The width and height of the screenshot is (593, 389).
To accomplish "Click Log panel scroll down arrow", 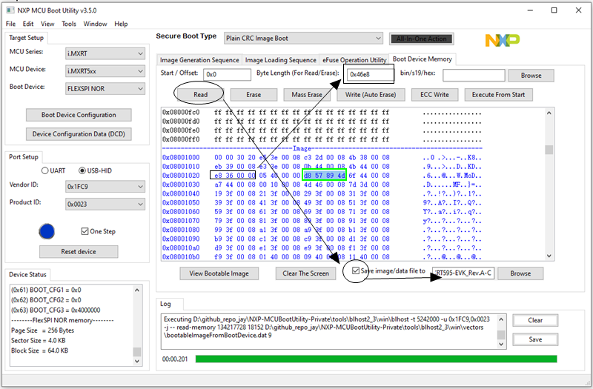I will point(501,344).
